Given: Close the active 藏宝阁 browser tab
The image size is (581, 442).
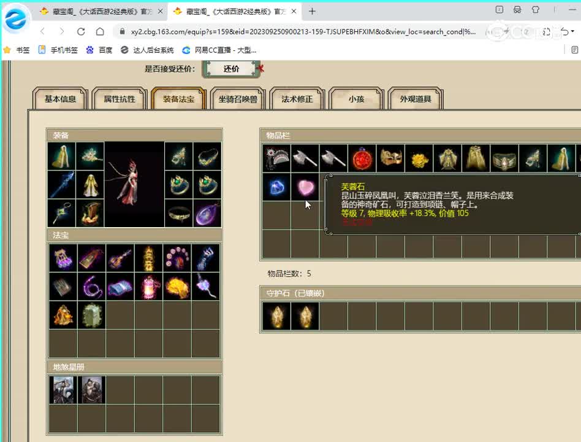Looking at the screenshot, I should pos(294,12).
